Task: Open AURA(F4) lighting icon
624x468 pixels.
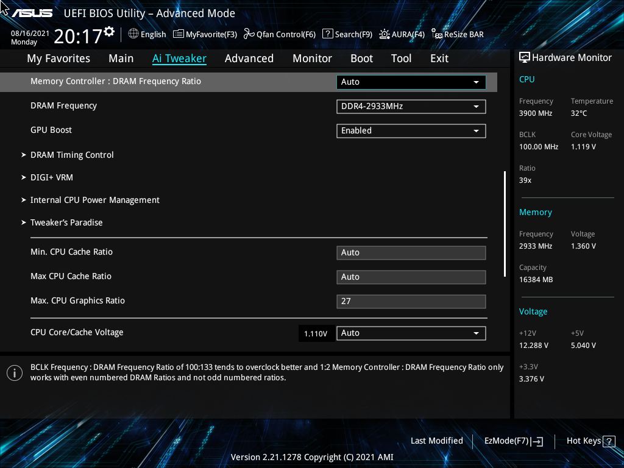Action: click(385, 34)
